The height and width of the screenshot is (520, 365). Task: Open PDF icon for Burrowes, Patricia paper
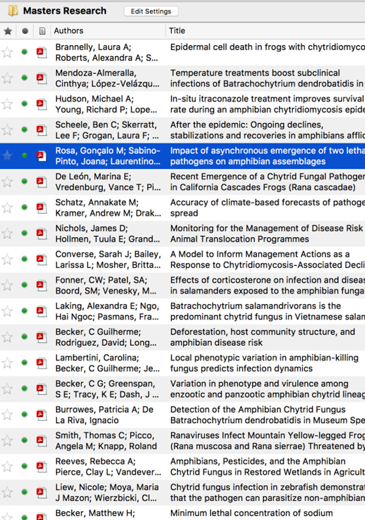click(x=41, y=415)
